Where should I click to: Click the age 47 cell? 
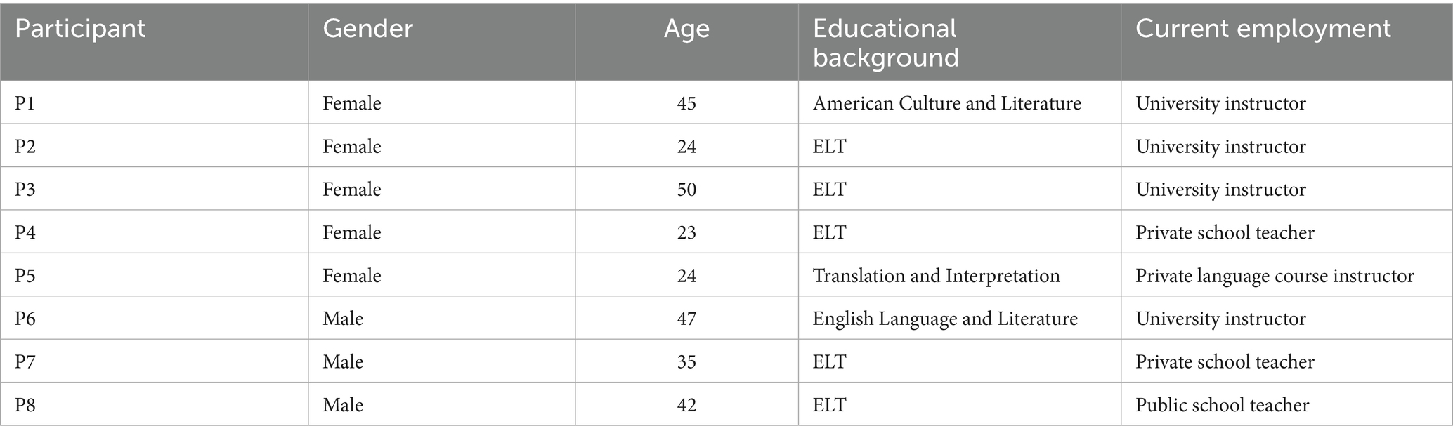click(x=686, y=319)
